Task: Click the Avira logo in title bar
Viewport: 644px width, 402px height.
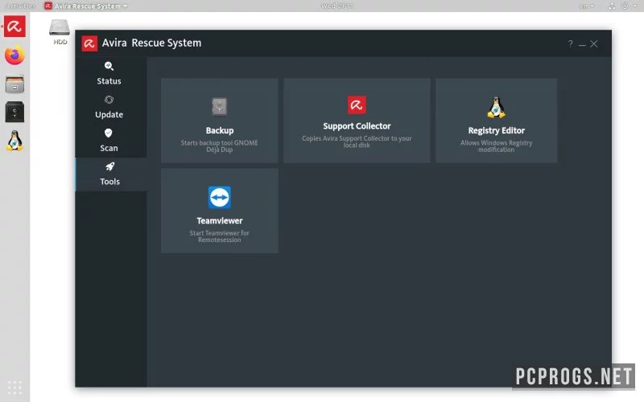Action: (x=89, y=43)
